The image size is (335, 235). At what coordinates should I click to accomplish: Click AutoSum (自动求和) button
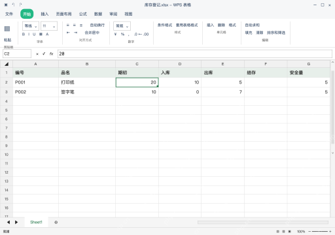253,25
